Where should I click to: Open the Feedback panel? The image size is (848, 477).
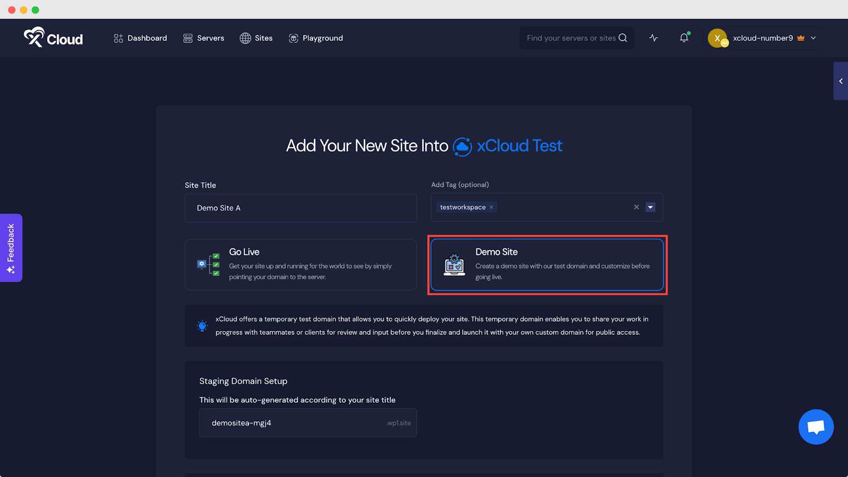tap(11, 248)
